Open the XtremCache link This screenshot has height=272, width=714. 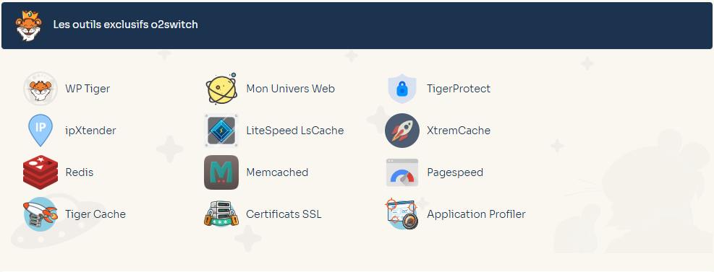point(459,131)
